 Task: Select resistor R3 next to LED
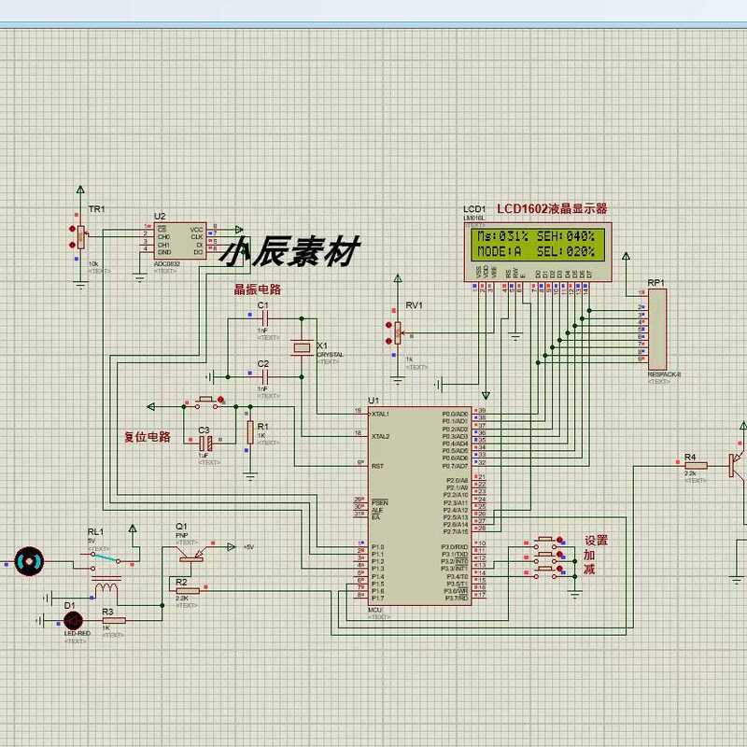point(114,620)
